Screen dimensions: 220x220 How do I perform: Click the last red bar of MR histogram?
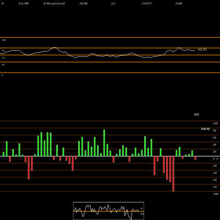pos(195,158)
